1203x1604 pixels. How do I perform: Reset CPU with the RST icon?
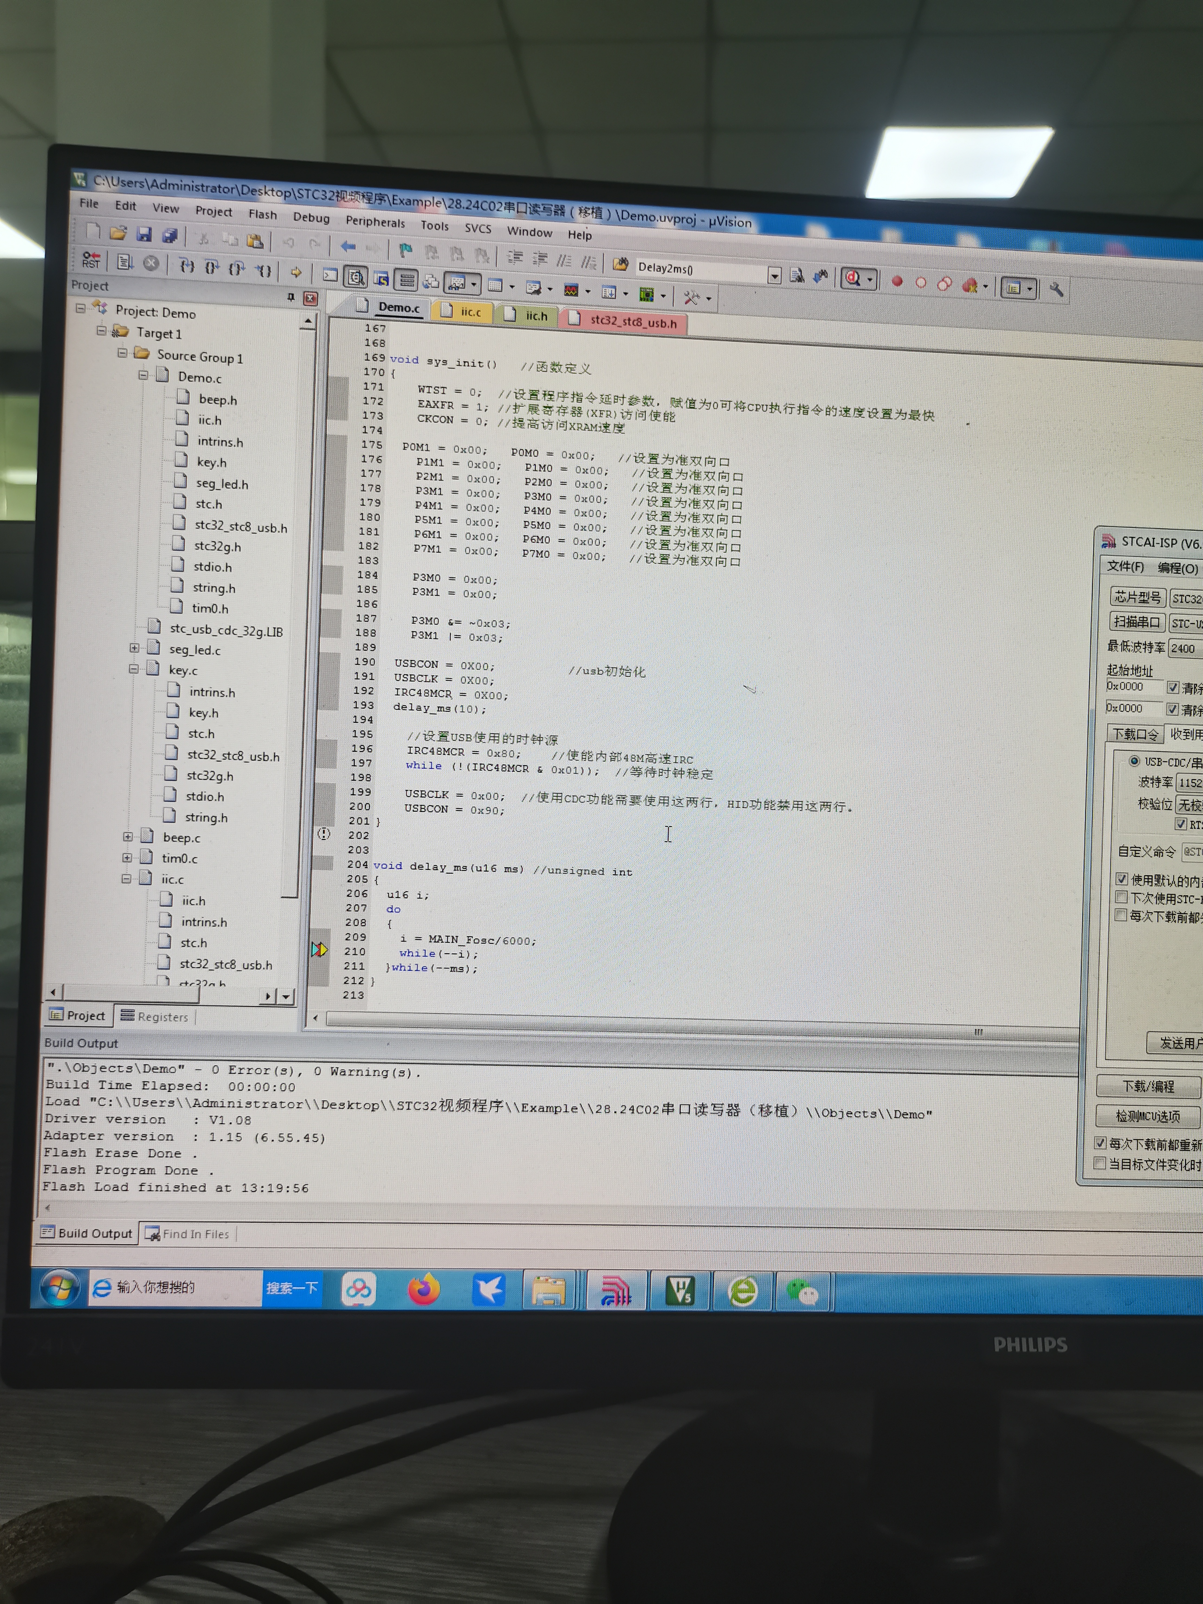tap(91, 260)
